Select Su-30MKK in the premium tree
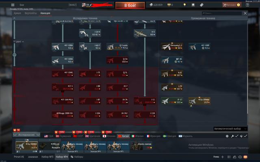This screenshot has height=162, width=260. [x=199, y=101]
